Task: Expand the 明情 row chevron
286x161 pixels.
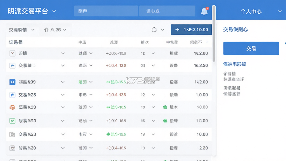Action: 63,53
